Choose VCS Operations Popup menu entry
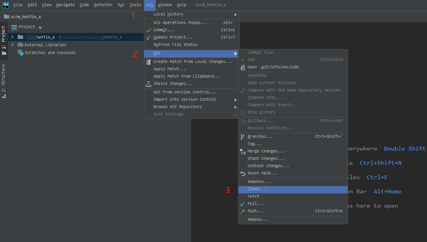This screenshot has width=427, height=242. (192, 23)
